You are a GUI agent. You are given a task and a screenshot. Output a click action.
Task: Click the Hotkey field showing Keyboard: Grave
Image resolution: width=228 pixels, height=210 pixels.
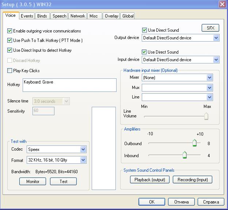69,85
